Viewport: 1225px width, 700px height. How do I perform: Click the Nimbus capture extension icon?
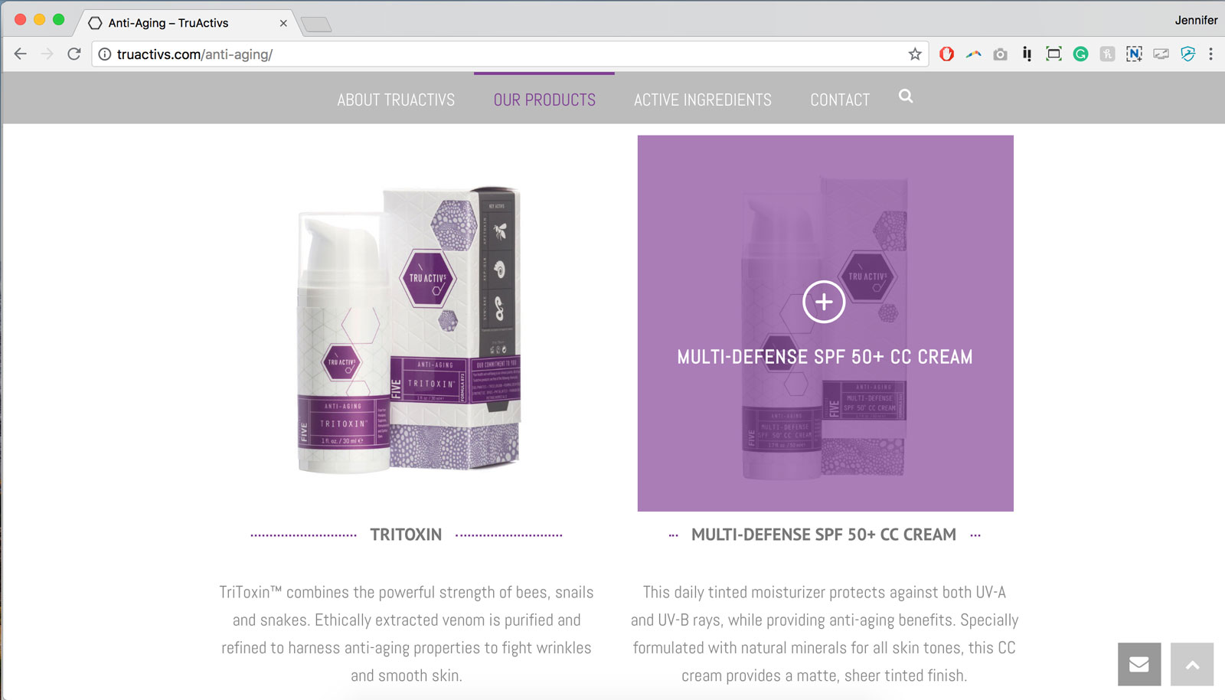click(1134, 54)
